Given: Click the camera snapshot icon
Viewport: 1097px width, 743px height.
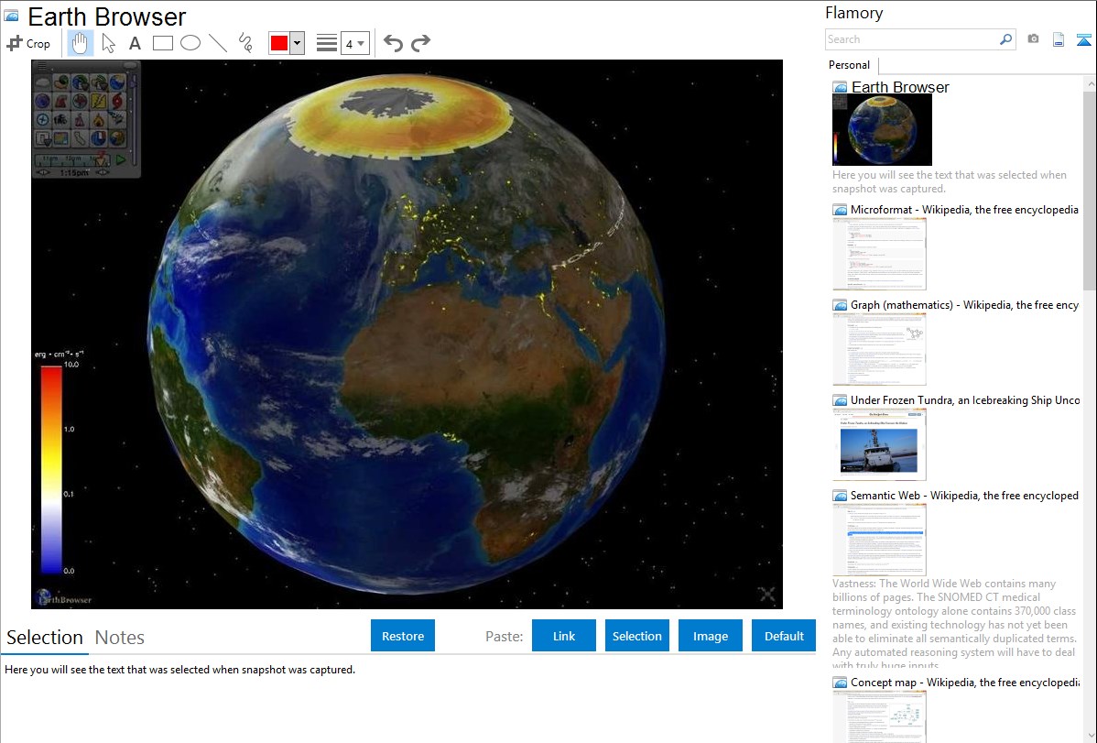Looking at the screenshot, I should (1033, 39).
